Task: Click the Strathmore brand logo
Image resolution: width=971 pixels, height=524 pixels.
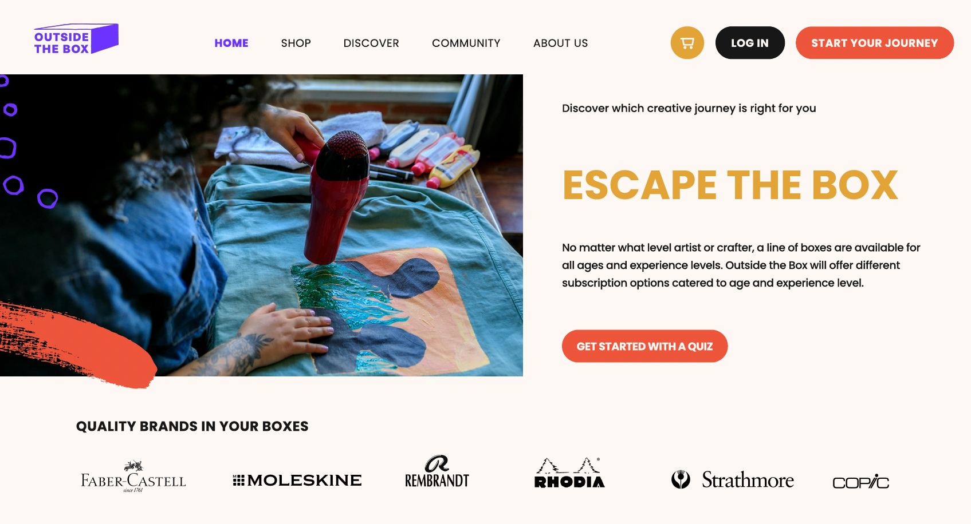Action: coord(733,479)
